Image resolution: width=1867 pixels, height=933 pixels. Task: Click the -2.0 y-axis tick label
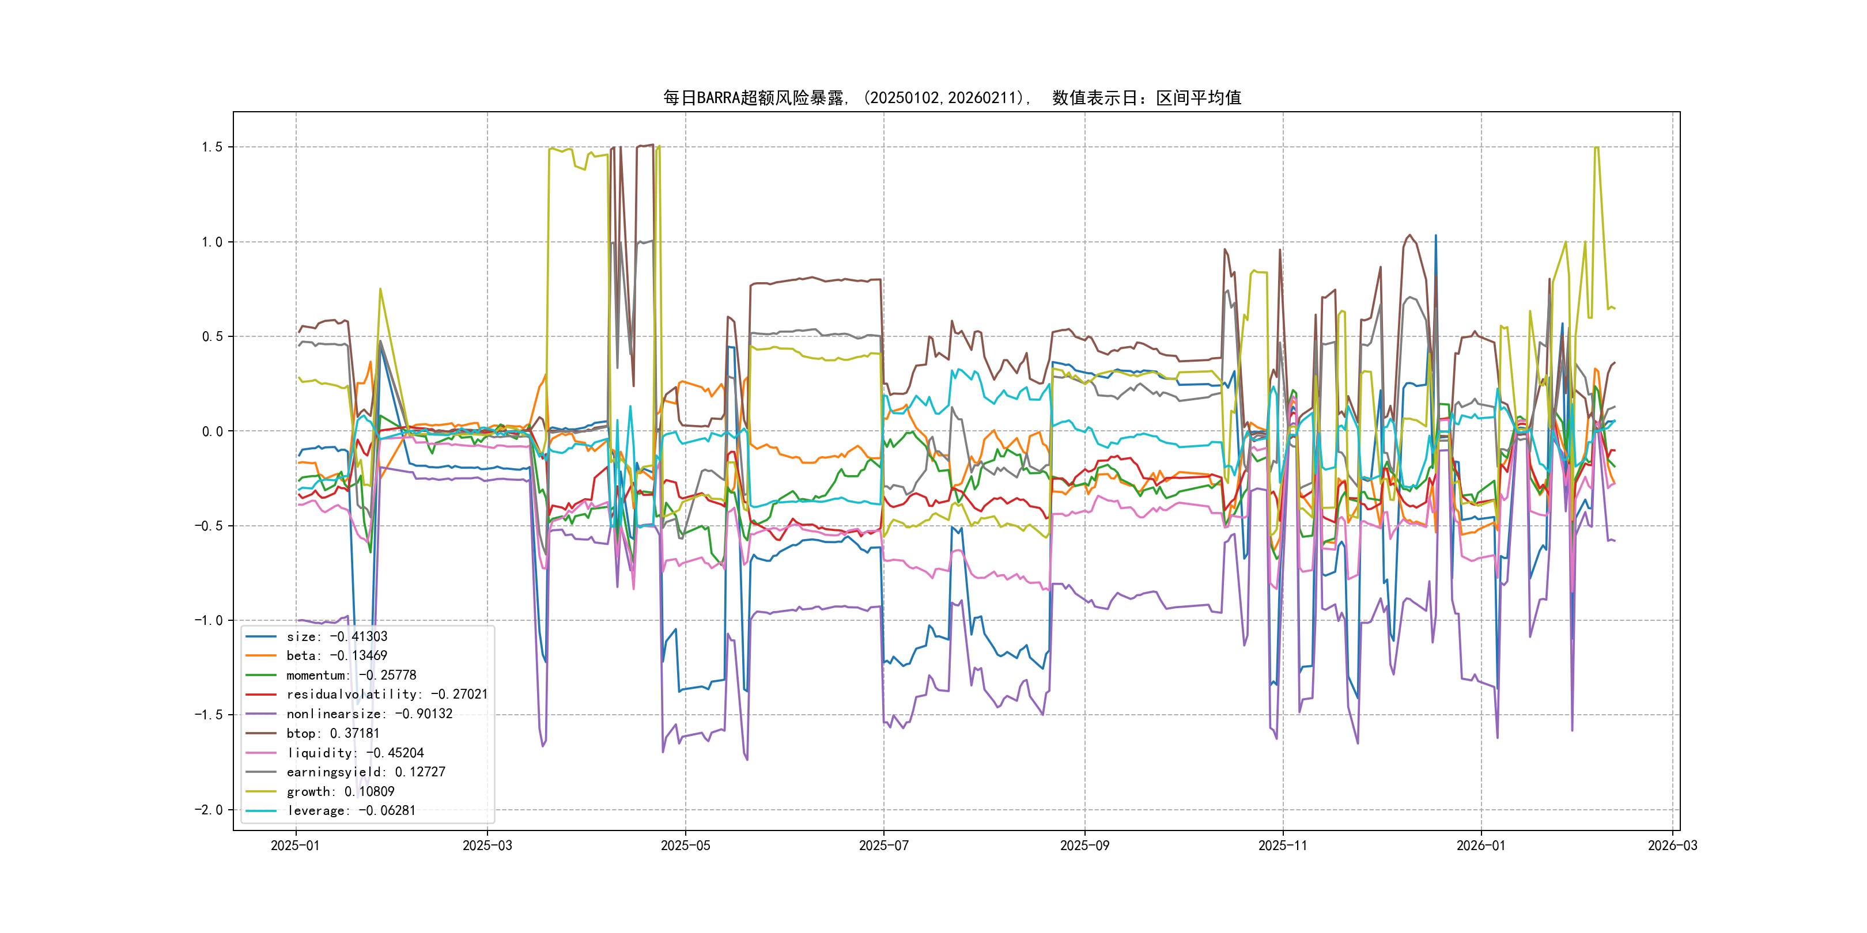(209, 810)
